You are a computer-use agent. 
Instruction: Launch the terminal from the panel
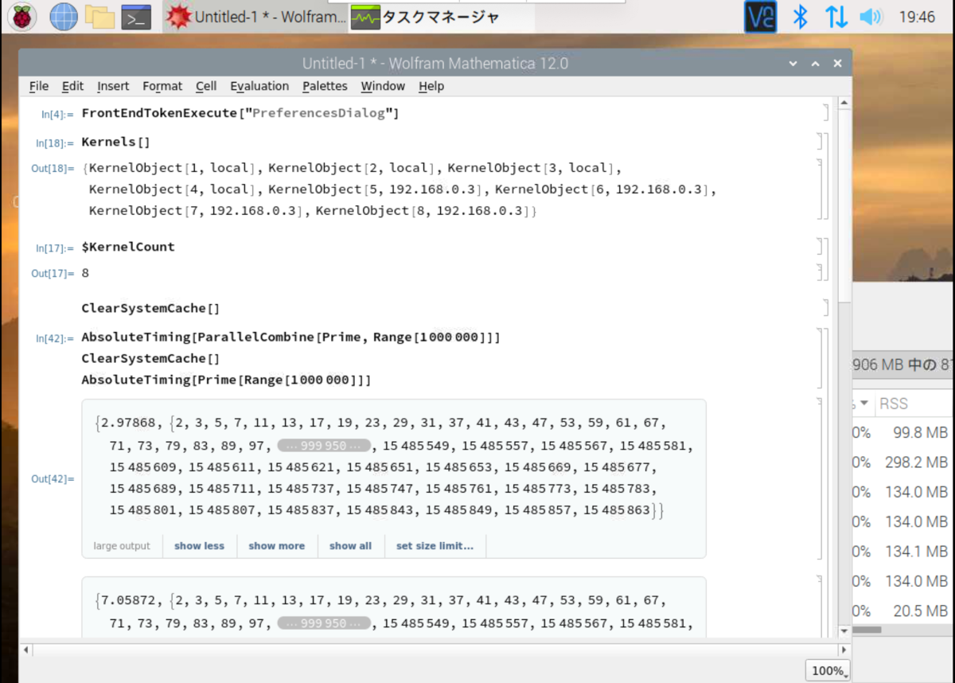[136, 17]
